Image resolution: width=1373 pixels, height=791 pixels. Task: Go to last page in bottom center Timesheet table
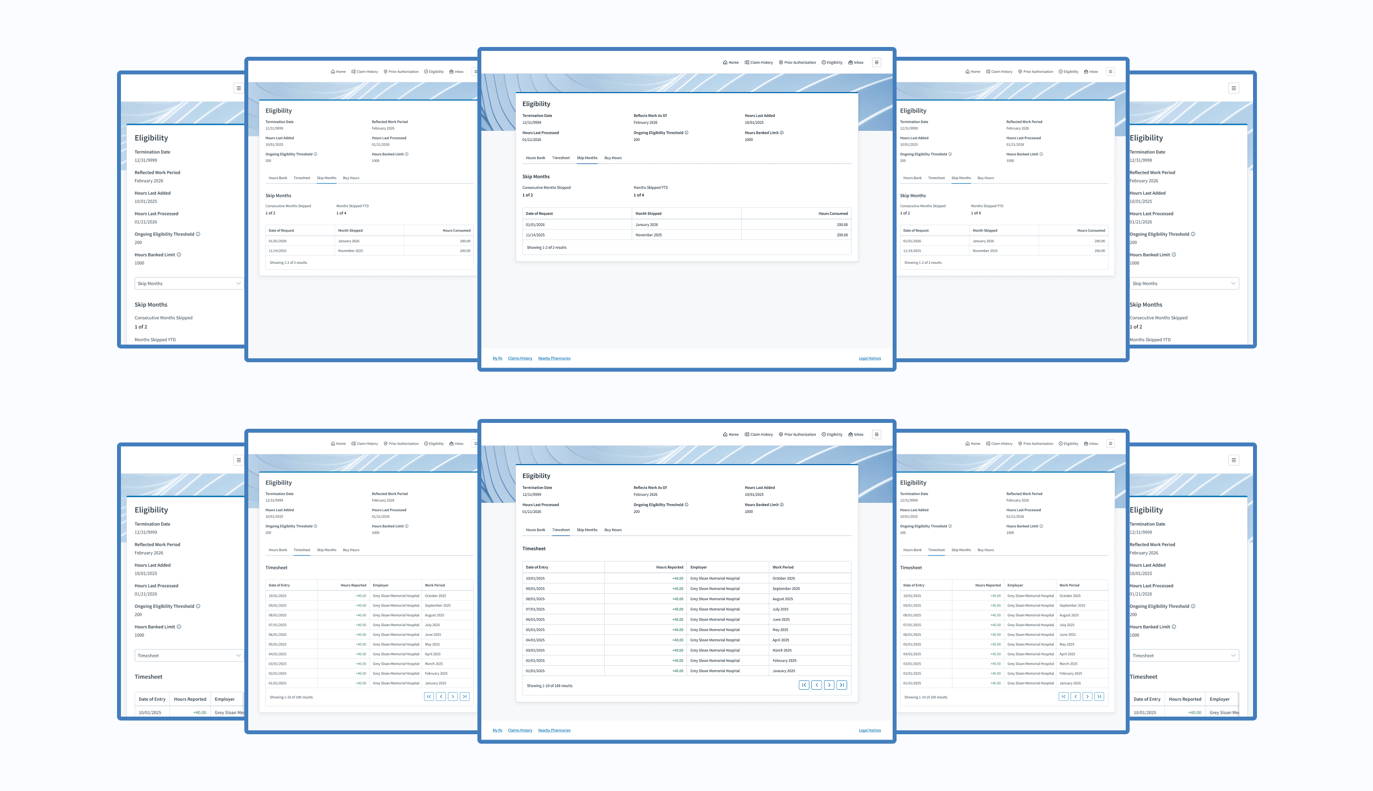[842, 685]
